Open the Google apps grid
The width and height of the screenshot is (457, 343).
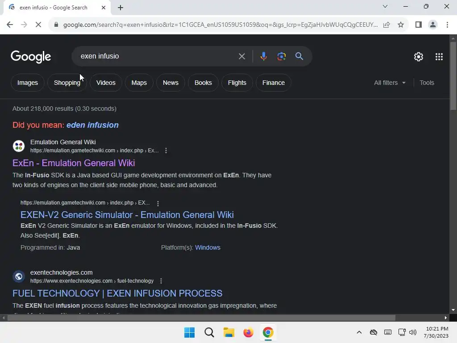(x=439, y=57)
